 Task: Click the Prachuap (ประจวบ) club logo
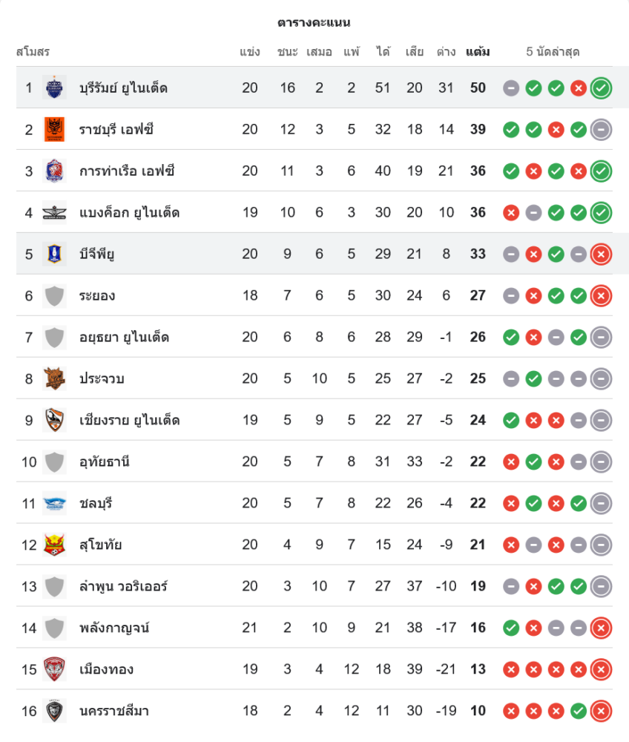click(54, 379)
